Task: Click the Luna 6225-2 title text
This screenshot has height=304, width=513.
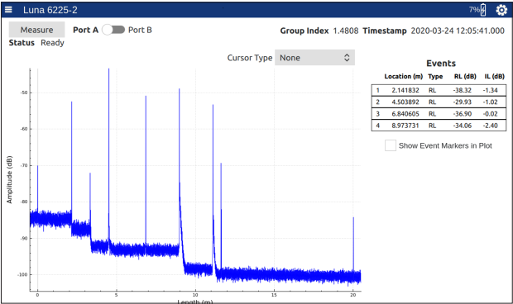Action: pyautogui.click(x=50, y=10)
